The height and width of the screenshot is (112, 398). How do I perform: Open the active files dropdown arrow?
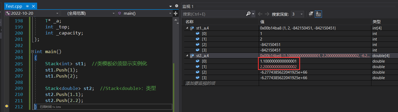coord(170,6)
